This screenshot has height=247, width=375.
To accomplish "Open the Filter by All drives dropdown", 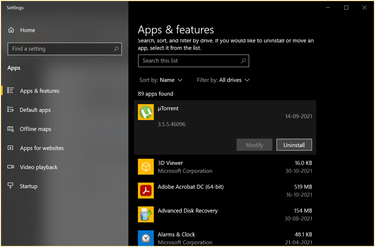I will pyautogui.click(x=223, y=80).
